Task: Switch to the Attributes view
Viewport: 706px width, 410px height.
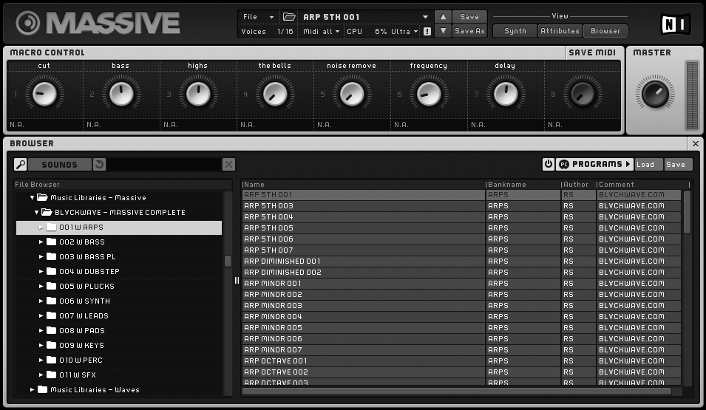Action: tap(560, 31)
